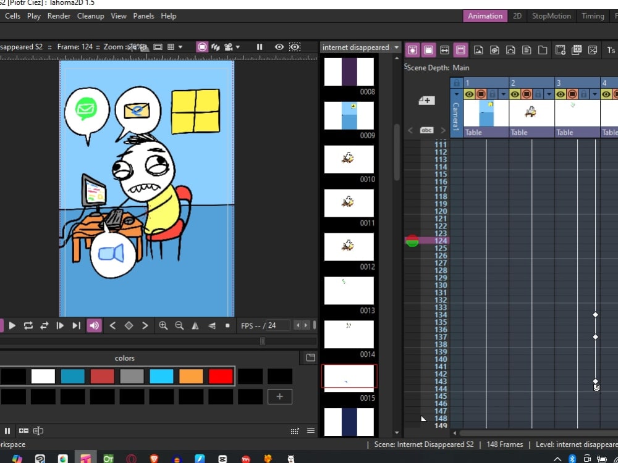Toggle column 2 camstand visibility button
This screenshot has width=618, height=463.
pyautogui.click(x=527, y=94)
